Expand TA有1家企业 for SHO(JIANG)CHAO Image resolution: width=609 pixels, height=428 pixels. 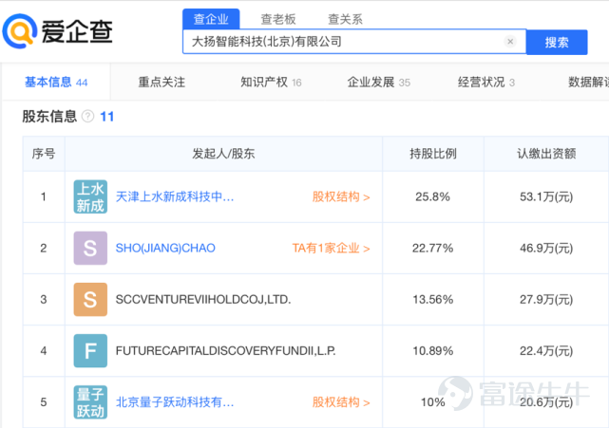(331, 248)
